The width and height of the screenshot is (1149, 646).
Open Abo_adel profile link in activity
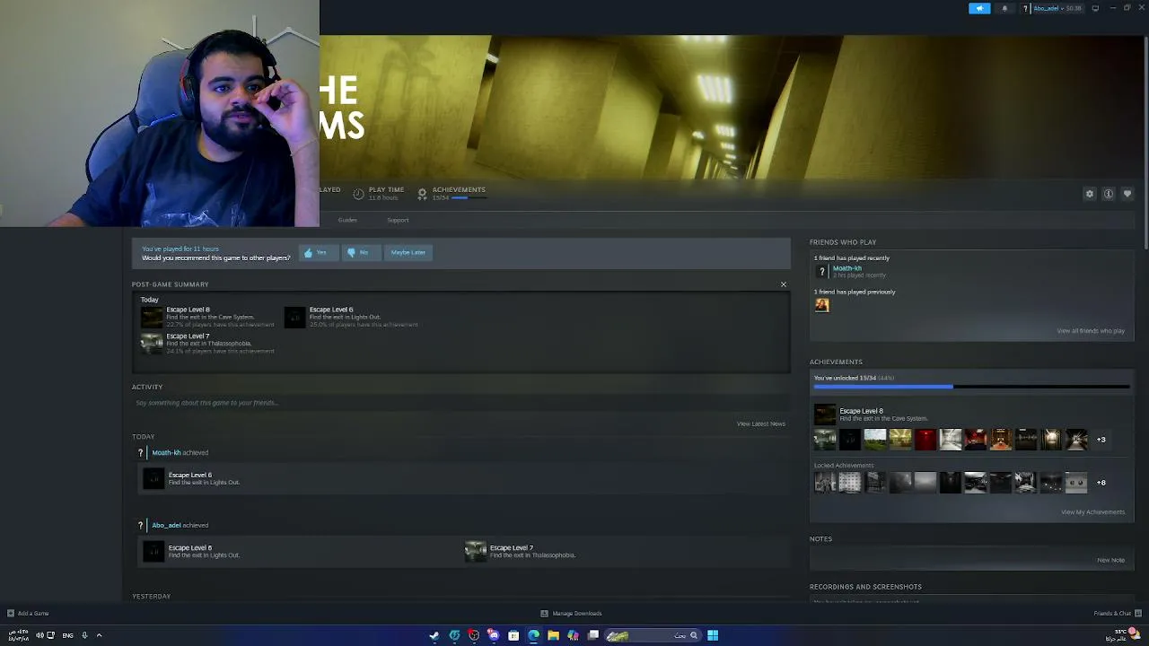tap(166, 526)
